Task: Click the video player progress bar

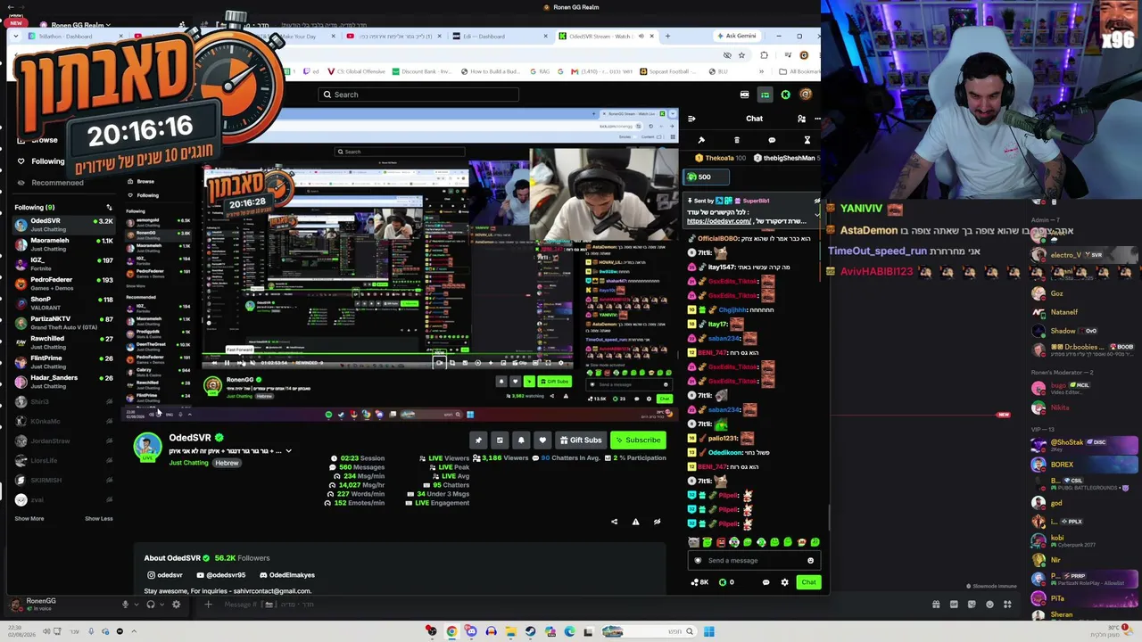Action: tap(389, 356)
